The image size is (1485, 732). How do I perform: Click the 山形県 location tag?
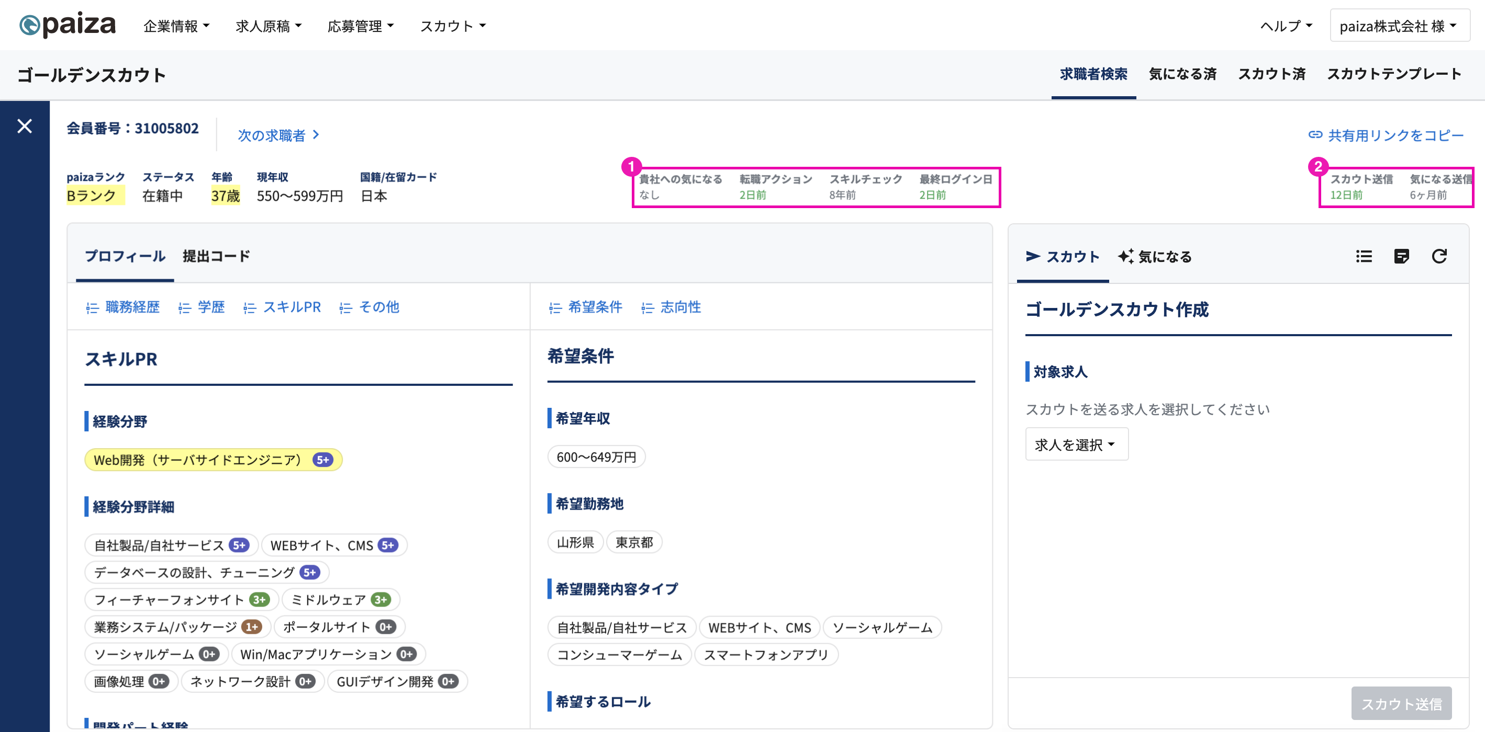[575, 542]
